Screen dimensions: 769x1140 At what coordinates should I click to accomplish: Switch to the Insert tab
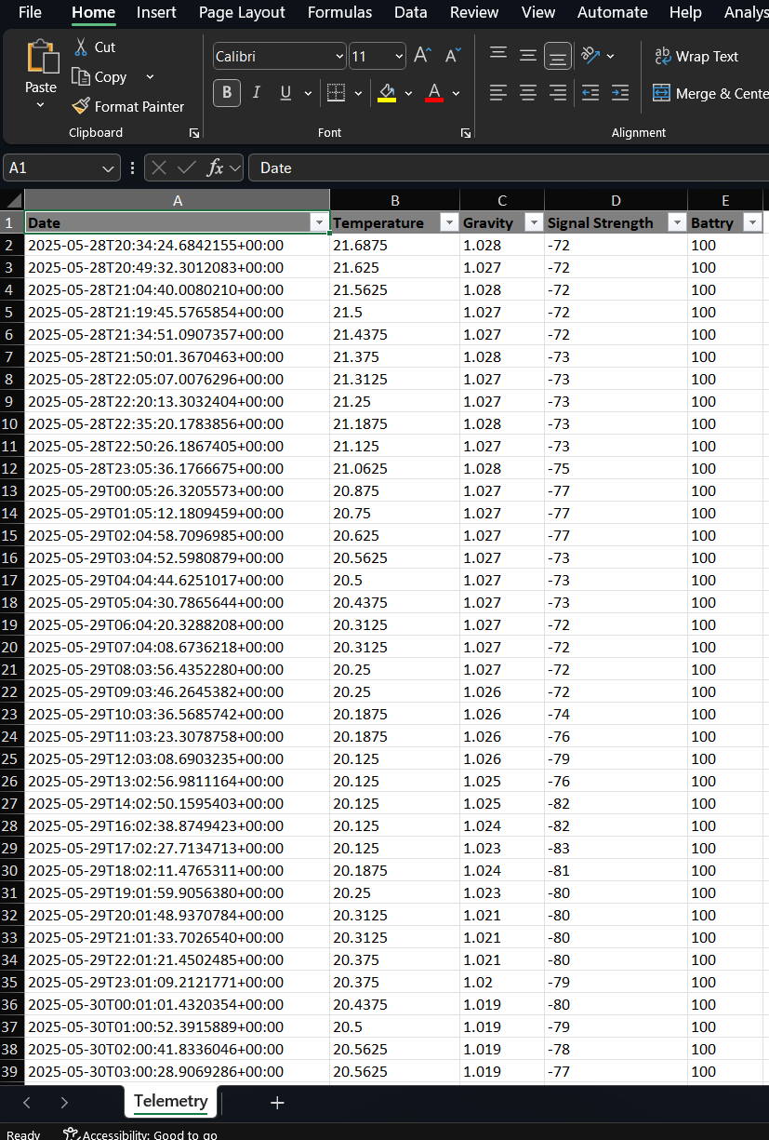(156, 13)
